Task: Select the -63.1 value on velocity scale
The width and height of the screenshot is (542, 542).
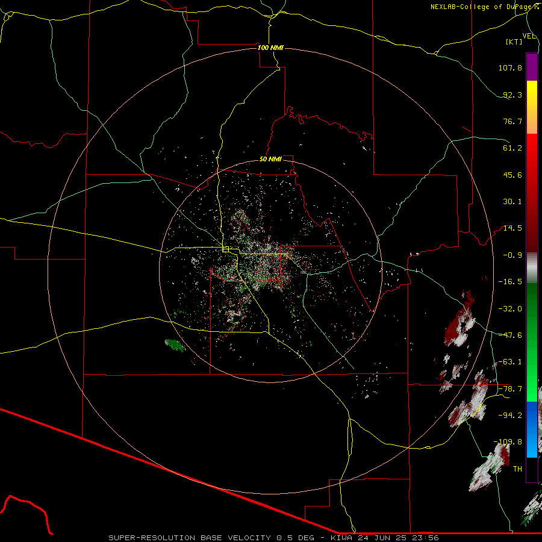Action: click(x=510, y=362)
